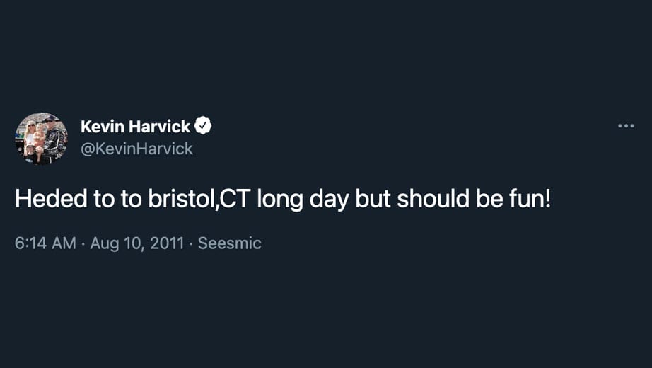The image size is (652, 368).
Task: Click the blue verified badge checkmark
Action: pos(203,126)
